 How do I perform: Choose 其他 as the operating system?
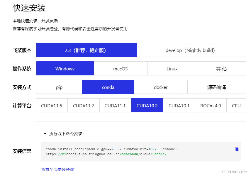coord(221,68)
